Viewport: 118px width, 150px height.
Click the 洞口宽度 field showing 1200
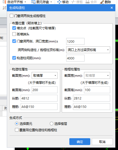click(x=75, y=41)
